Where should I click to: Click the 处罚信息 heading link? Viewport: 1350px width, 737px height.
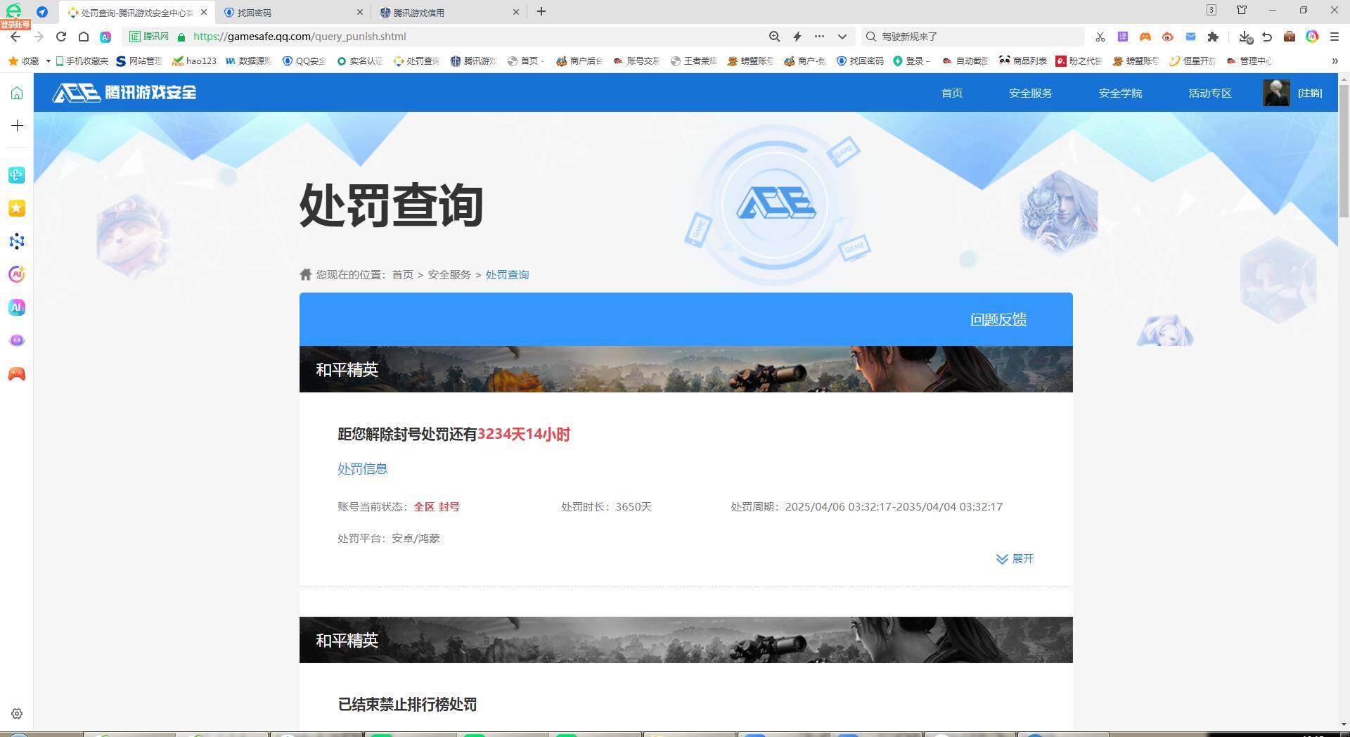(x=363, y=469)
